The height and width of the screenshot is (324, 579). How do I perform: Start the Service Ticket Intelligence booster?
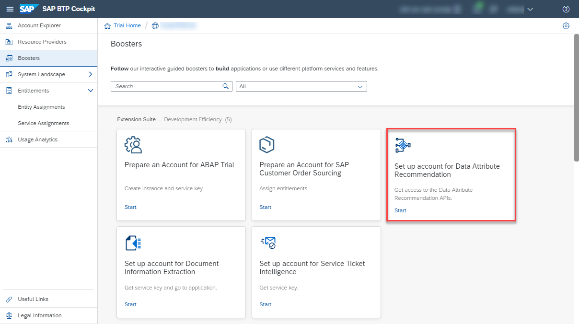click(x=266, y=304)
